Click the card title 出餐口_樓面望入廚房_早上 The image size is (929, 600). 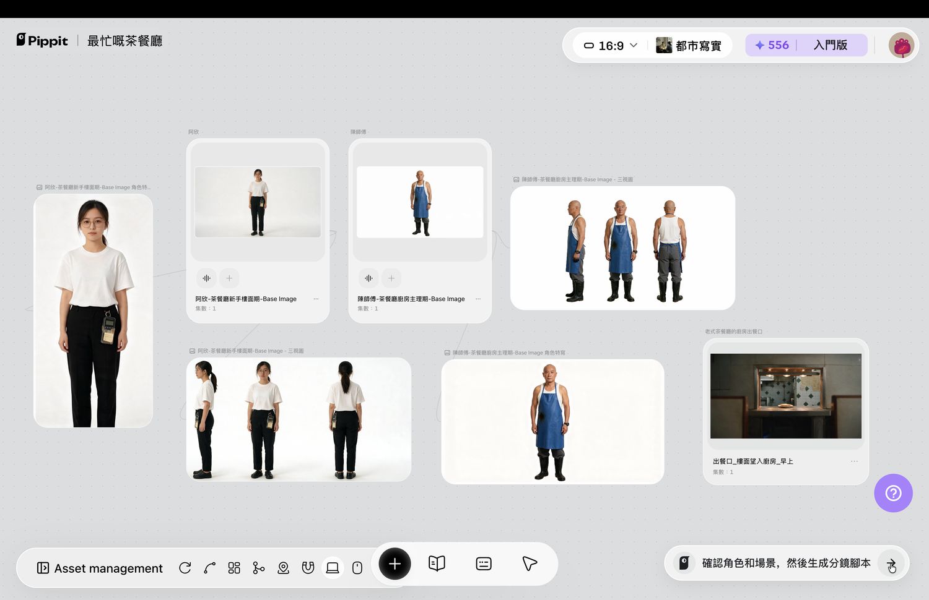point(753,461)
